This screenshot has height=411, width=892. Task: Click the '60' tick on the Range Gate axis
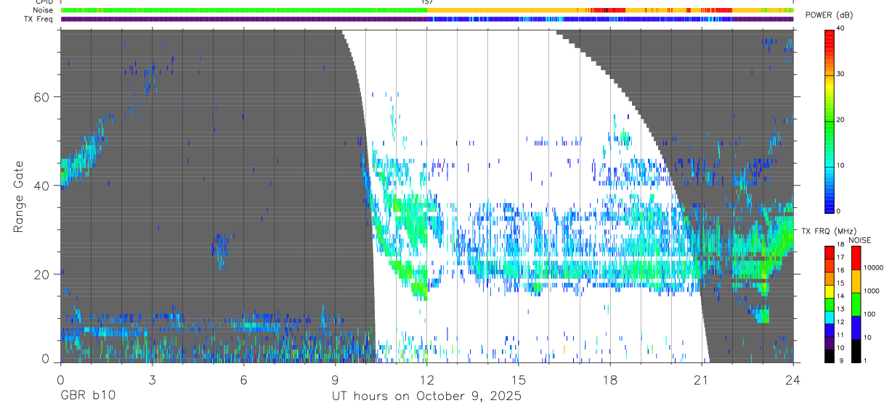[43, 97]
